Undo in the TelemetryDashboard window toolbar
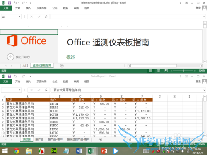 (x=15, y=3)
